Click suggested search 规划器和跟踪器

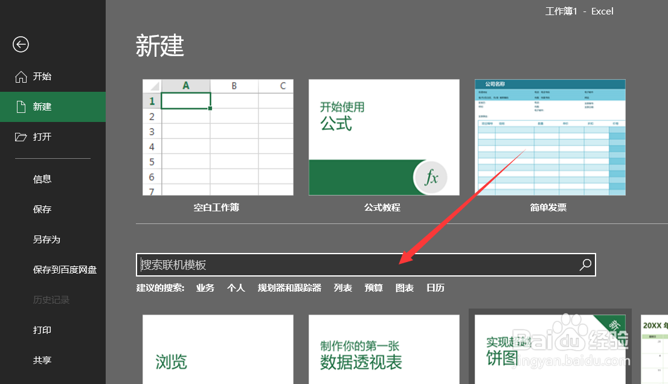coord(289,288)
